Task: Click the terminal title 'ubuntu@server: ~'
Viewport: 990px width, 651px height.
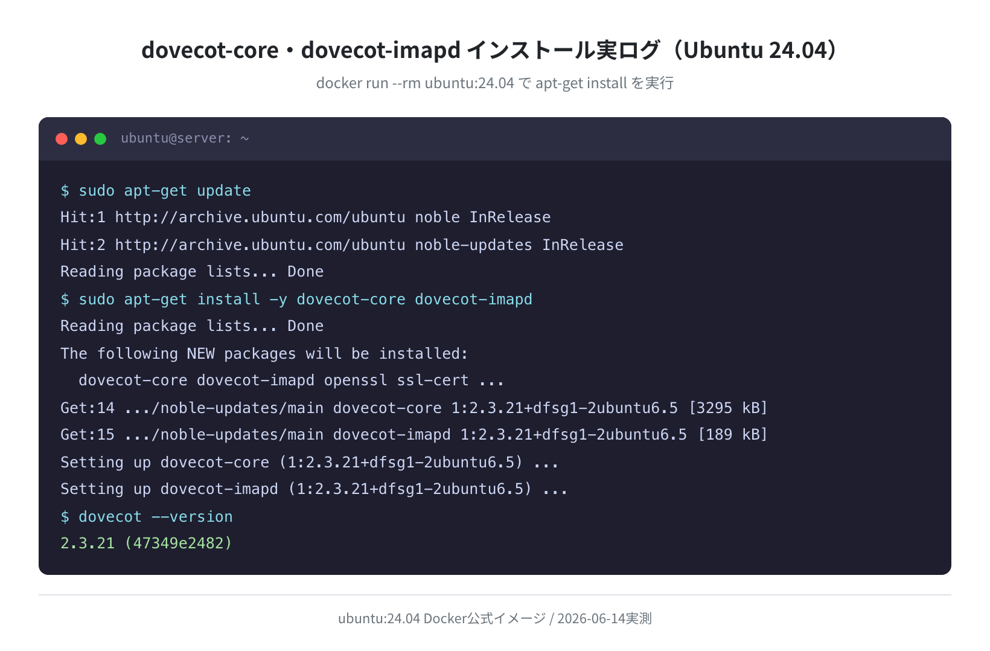Action: click(185, 138)
